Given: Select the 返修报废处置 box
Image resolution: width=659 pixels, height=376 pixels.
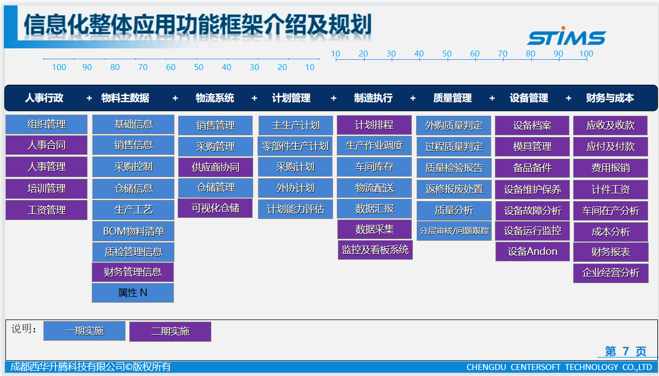Looking at the screenshot, I should tap(454, 190).
